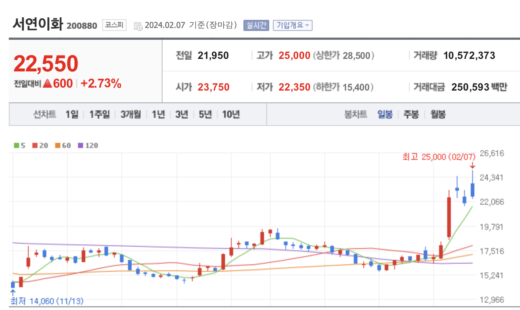Select the 일봉 daily candle tab

coord(385,115)
